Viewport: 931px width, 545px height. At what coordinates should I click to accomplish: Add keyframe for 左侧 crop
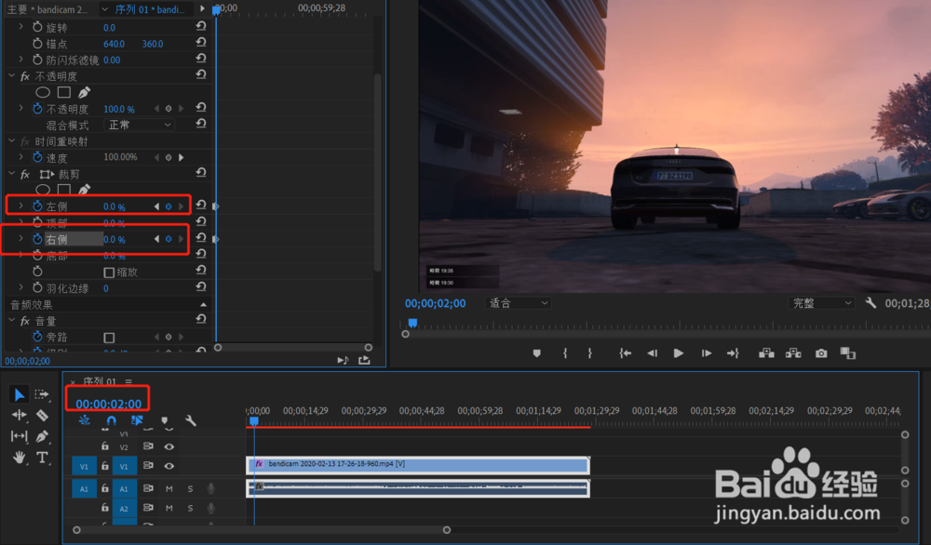[x=169, y=206]
